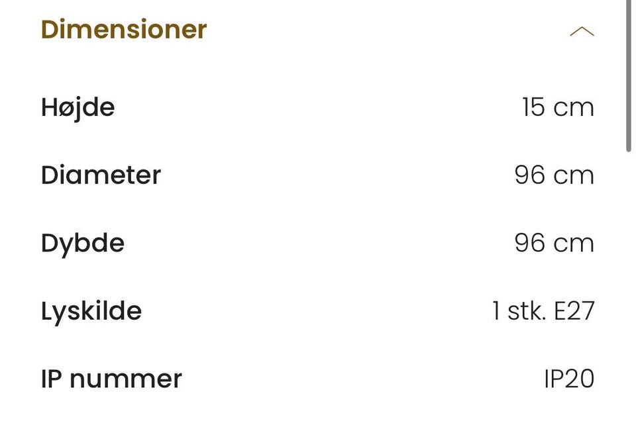Click the Dimensioner heading
This screenshot has width=636, height=421.
coord(124,30)
